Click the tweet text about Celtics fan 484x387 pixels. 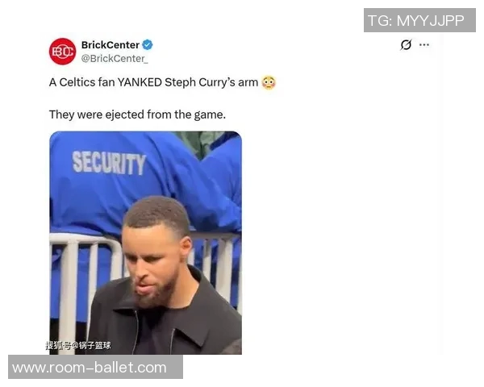pyautogui.click(x=162, y=82)
